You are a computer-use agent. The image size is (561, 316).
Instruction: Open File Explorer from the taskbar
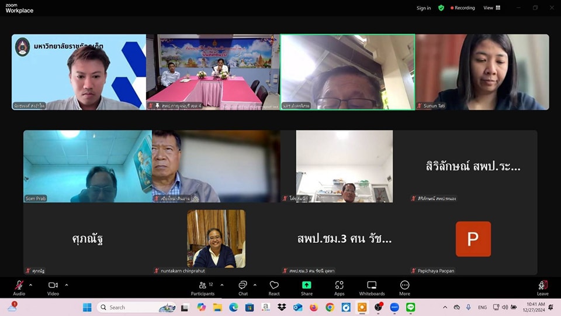coord(217,307)
